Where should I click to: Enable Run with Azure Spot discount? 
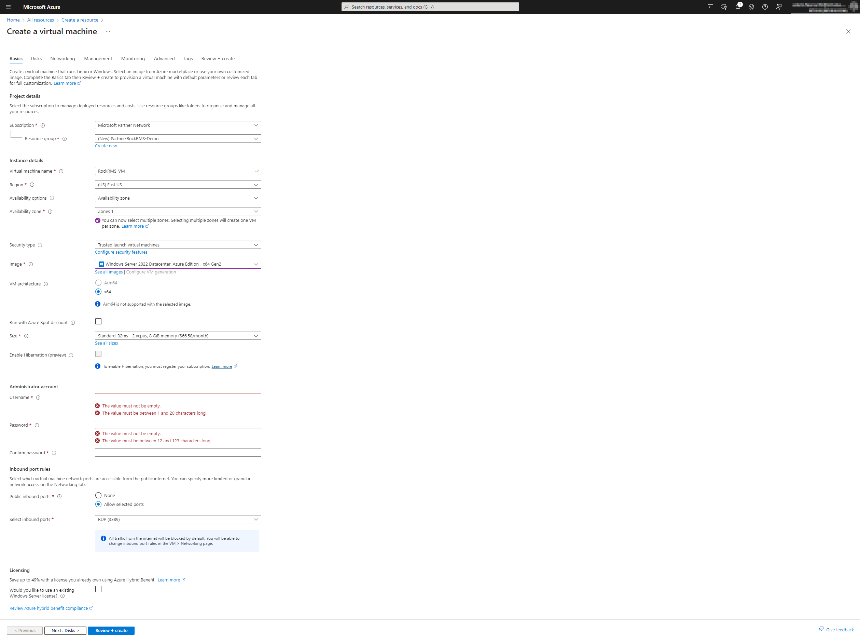(98, 321)
